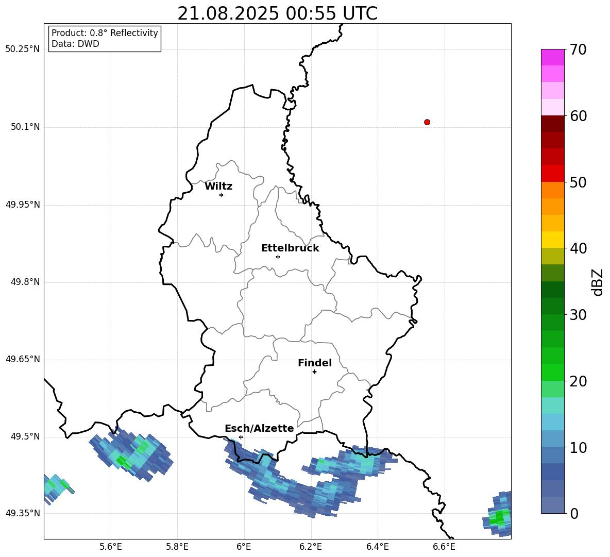Click the colorbar value 50
Viewport: 610px width, 557px height.
pos(578,182)
